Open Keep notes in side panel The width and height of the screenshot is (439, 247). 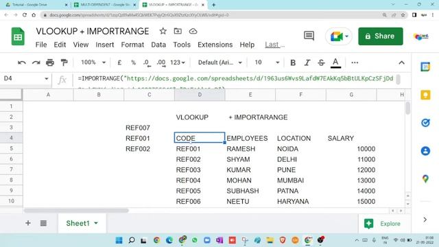click(x=425, y=95)
